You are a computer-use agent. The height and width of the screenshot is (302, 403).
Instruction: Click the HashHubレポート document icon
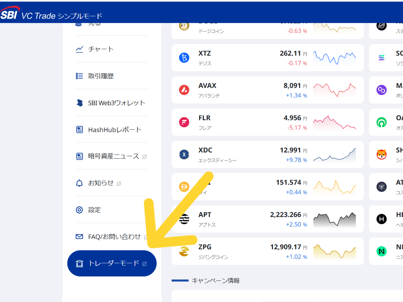[x=79, y=129]
